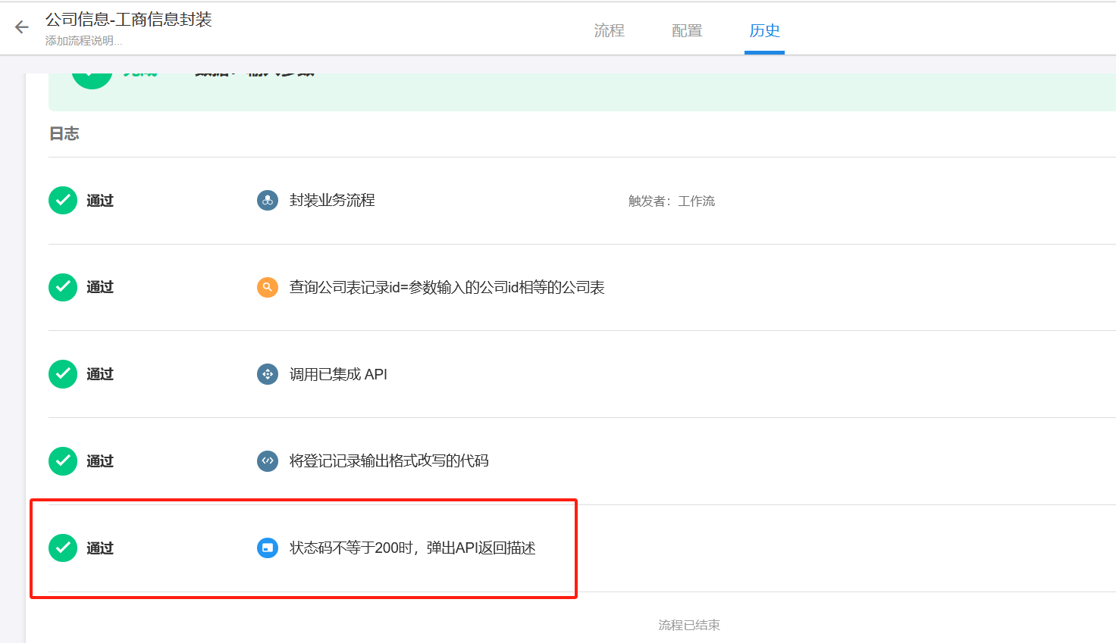This screenshot has width=1116, height=643.
Task: Select the 历史 tab
Action: point(764,30)
